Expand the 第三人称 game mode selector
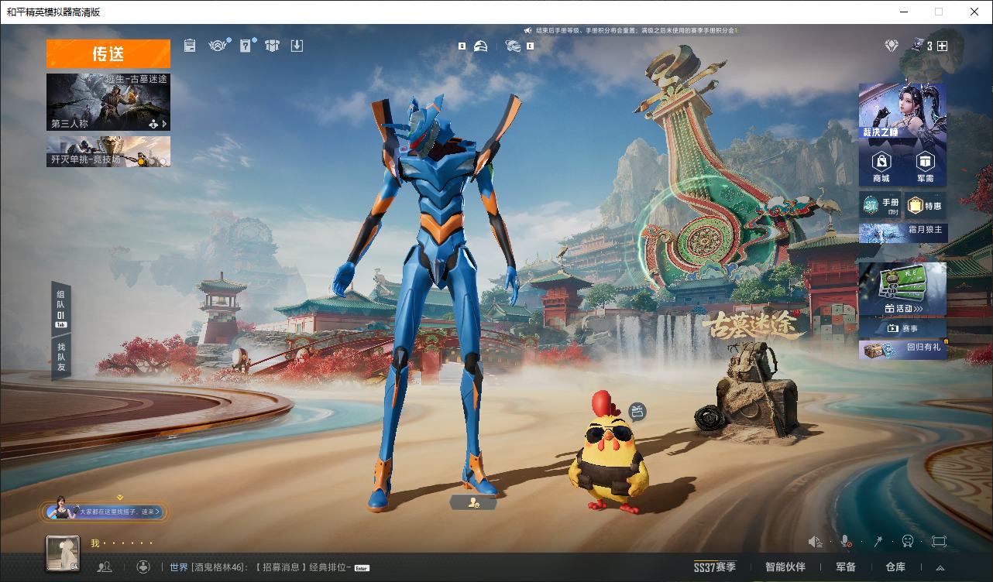Screen dimensions: 993x582 coord(108,102)
